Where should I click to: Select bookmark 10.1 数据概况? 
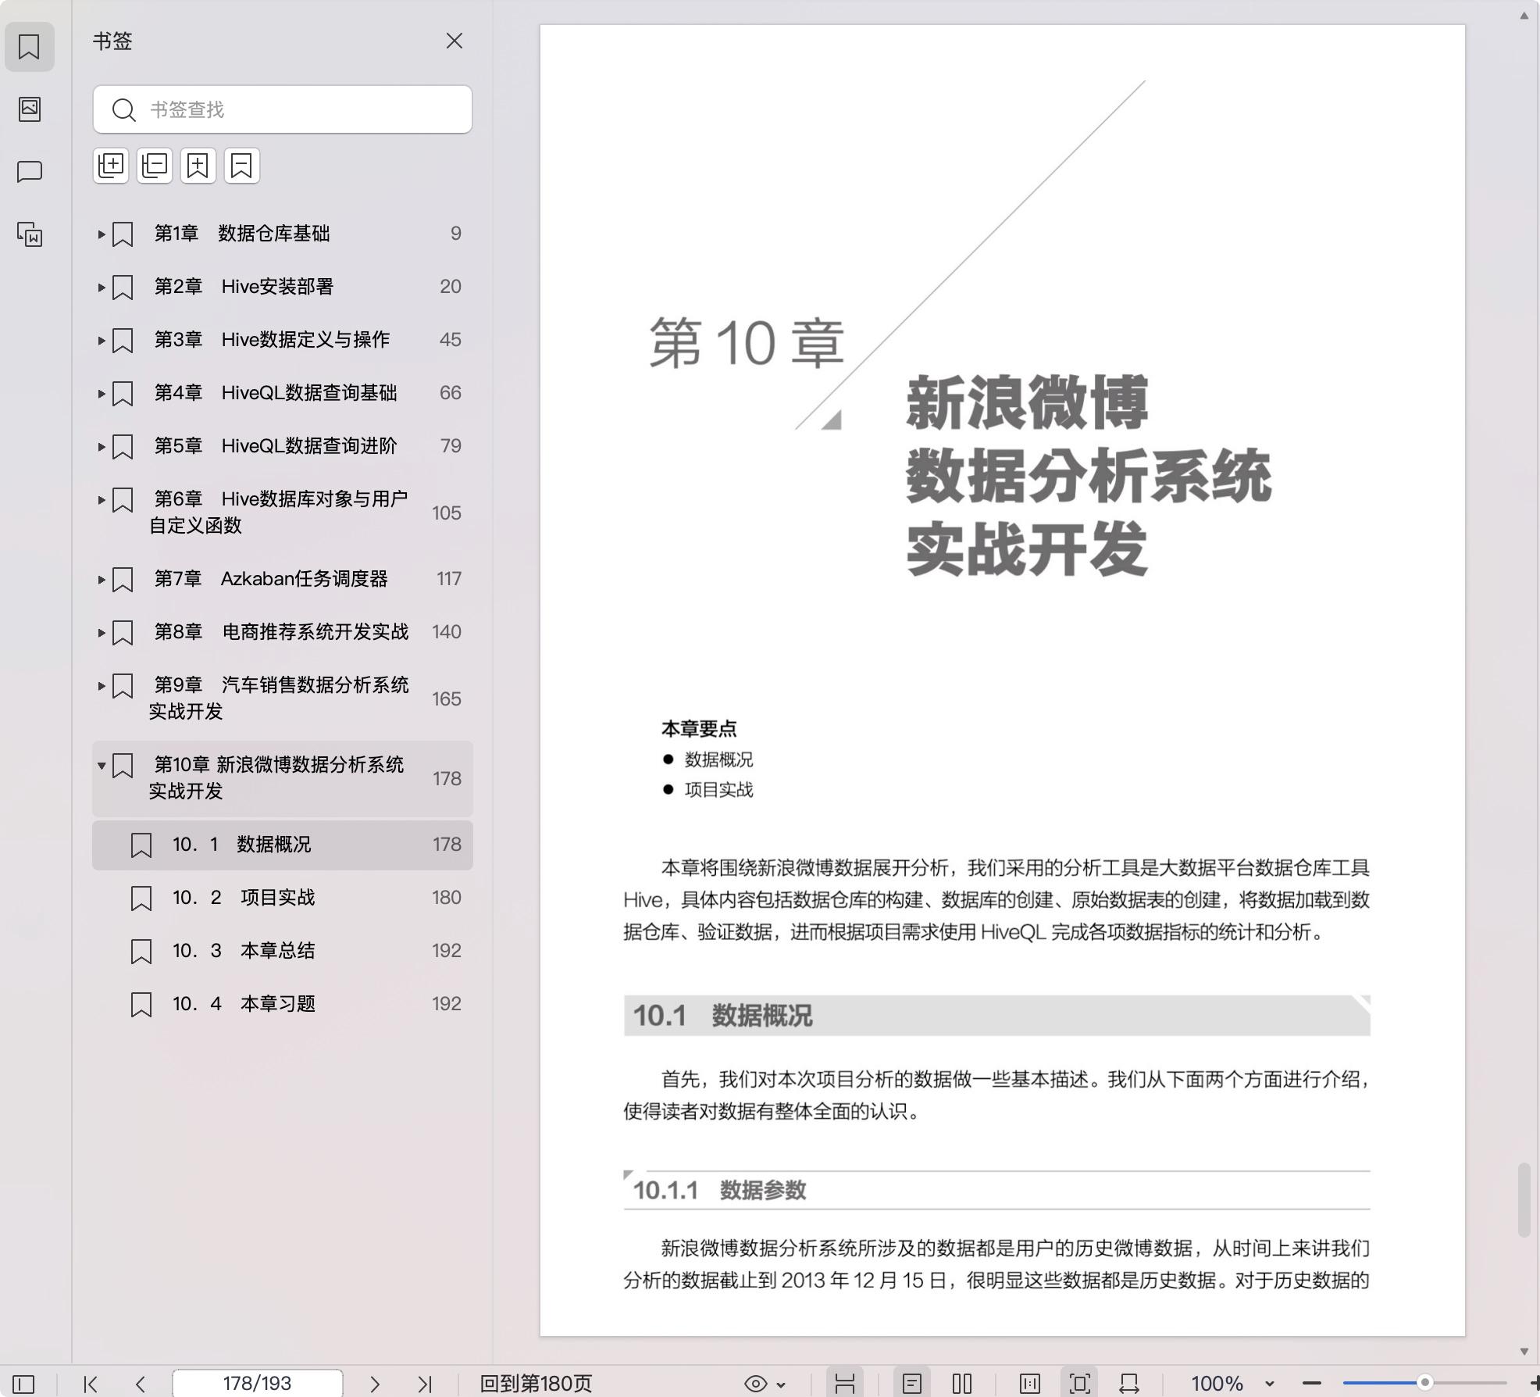click(x=283, y=845)
